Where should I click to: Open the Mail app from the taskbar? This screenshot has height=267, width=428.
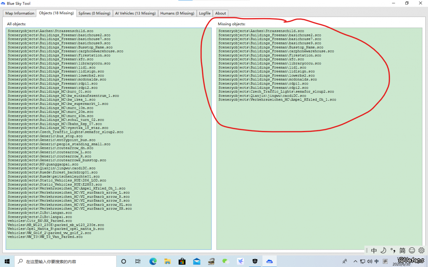(x=197, y=261)
